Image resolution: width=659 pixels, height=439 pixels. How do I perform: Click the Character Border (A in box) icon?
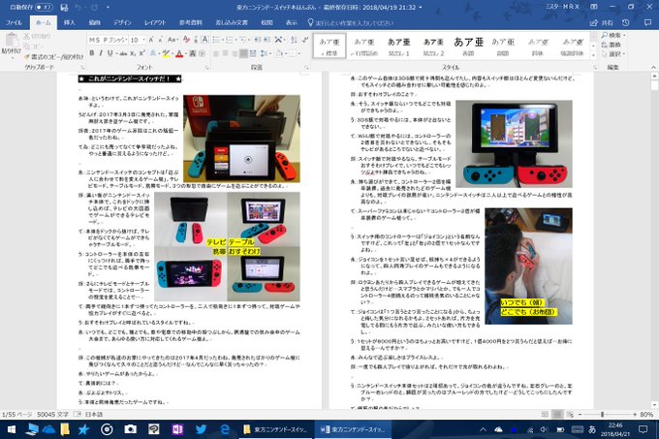coord(204,40)
